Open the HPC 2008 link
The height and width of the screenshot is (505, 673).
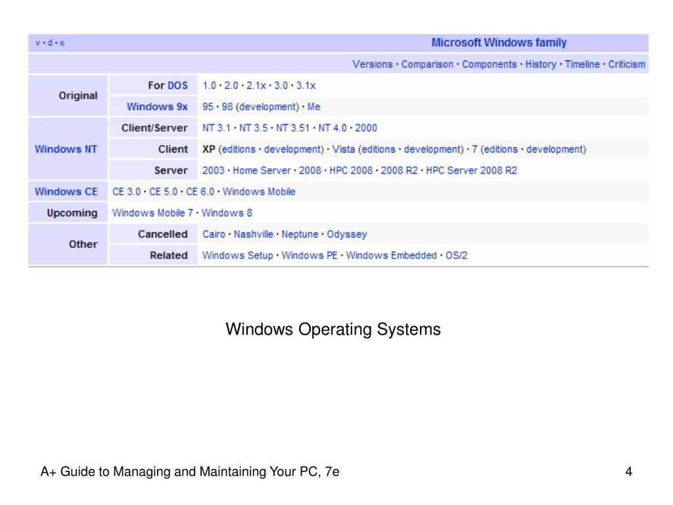(351, 170)
